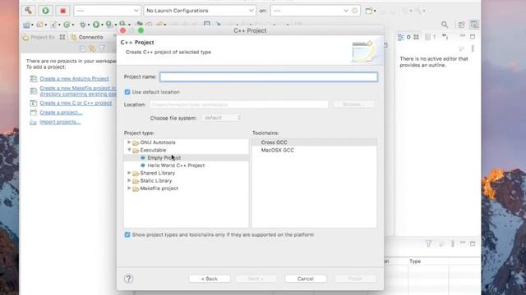
Task: Select 'Empty Project' in project types
Action: [164, 157]
